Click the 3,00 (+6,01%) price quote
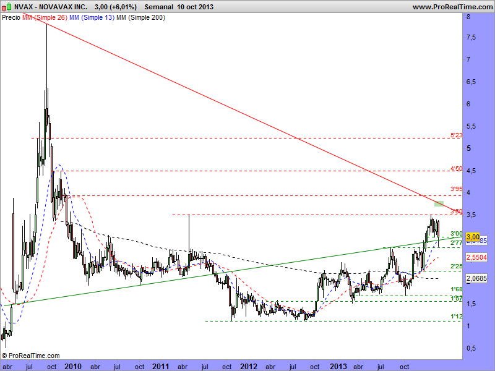495x371 pixels. point(116,7)
